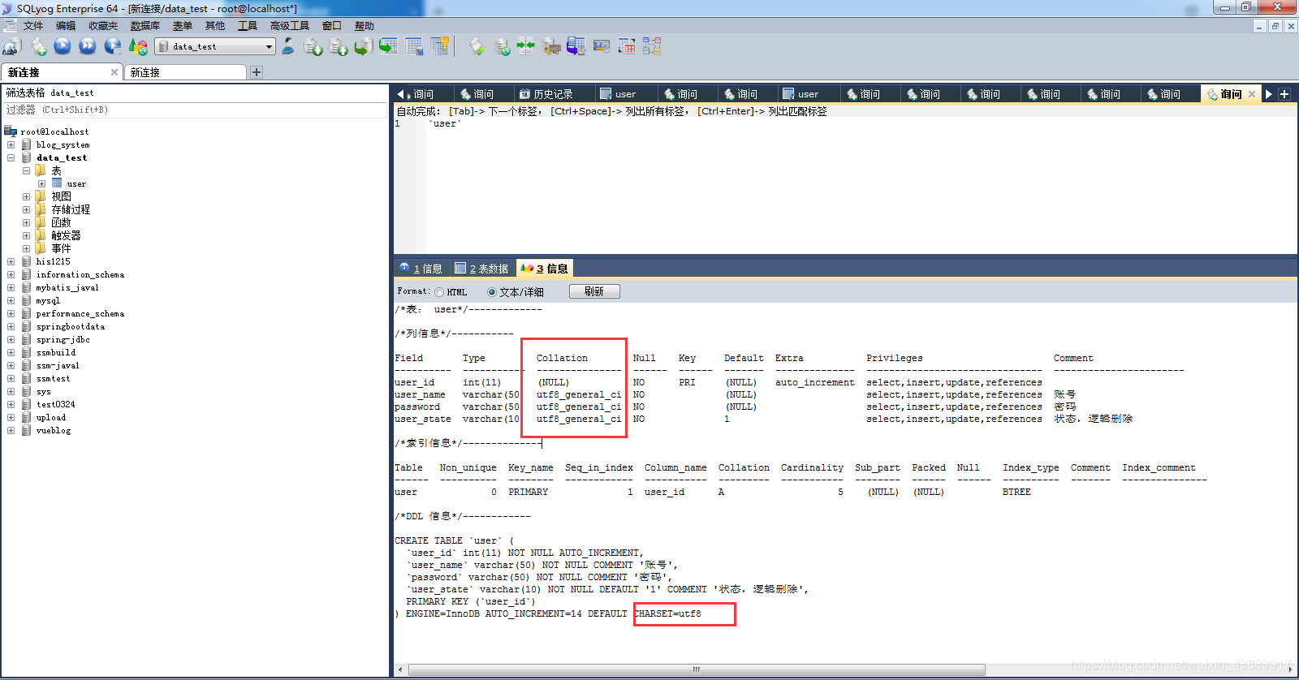Expand the user table node
The width and height of the screenshot is (1299, 680).
pos(42,184)
